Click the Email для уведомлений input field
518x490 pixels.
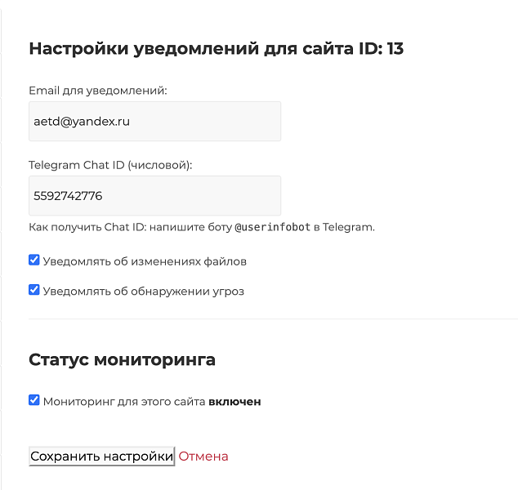154,121
